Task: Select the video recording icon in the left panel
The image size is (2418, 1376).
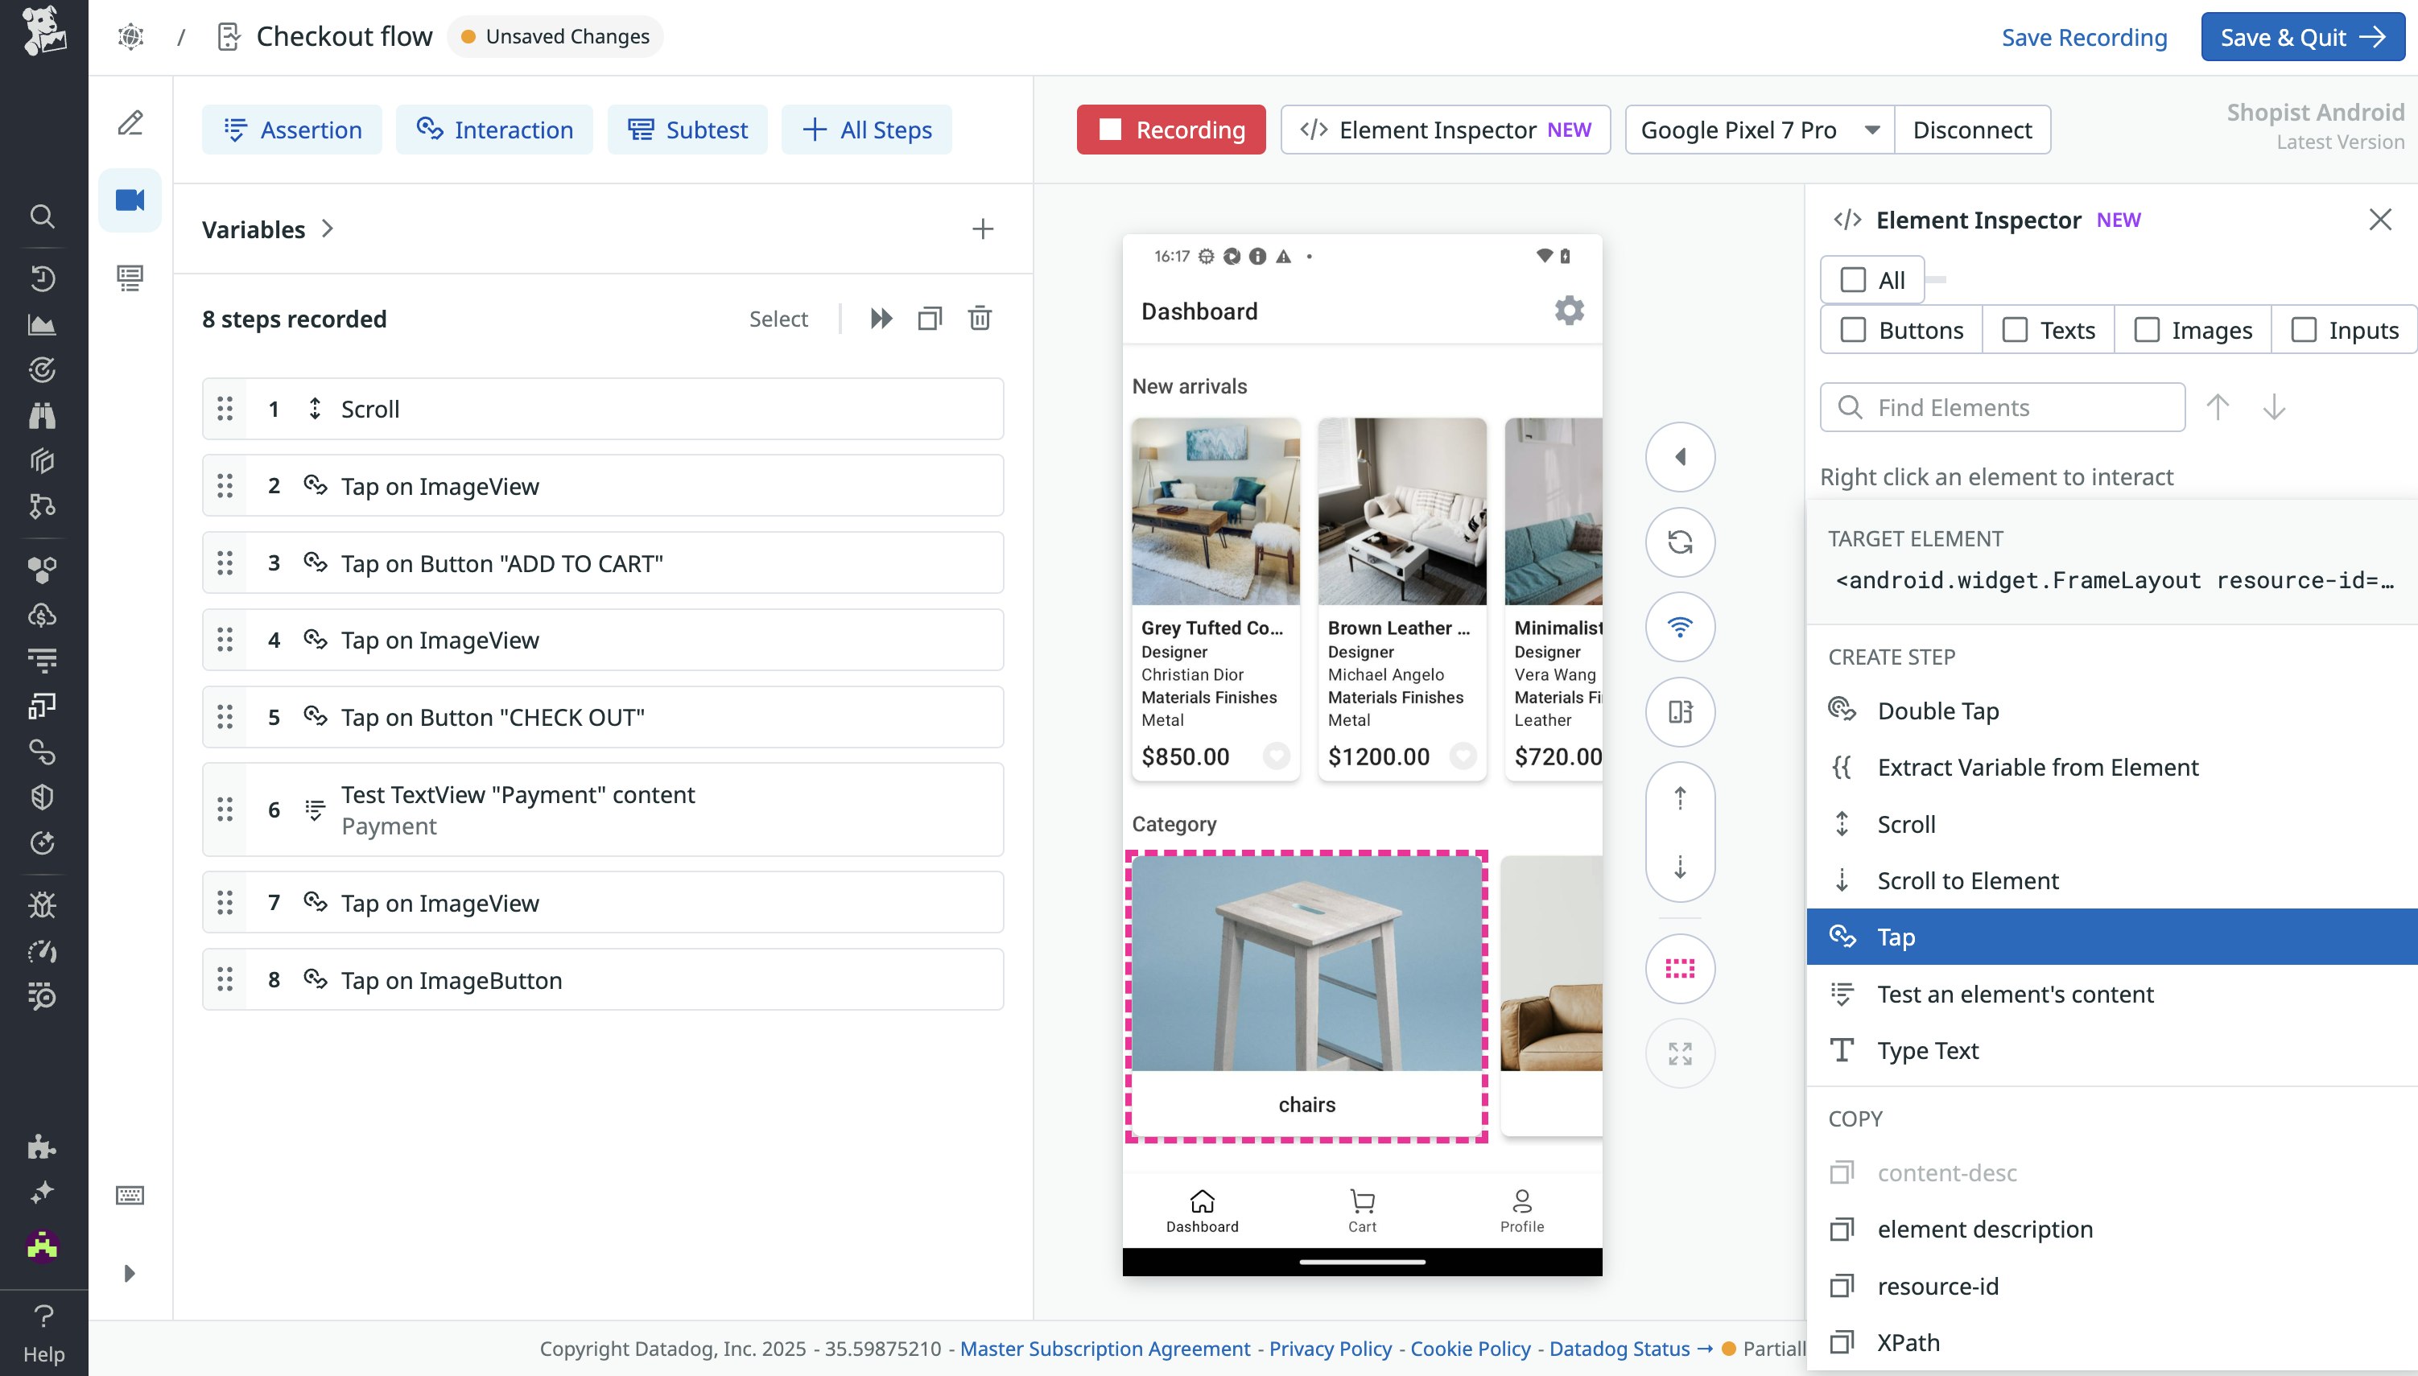Action: [x=130, y=199]
